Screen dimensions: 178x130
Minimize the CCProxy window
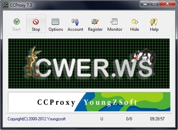tap(145, 4)
